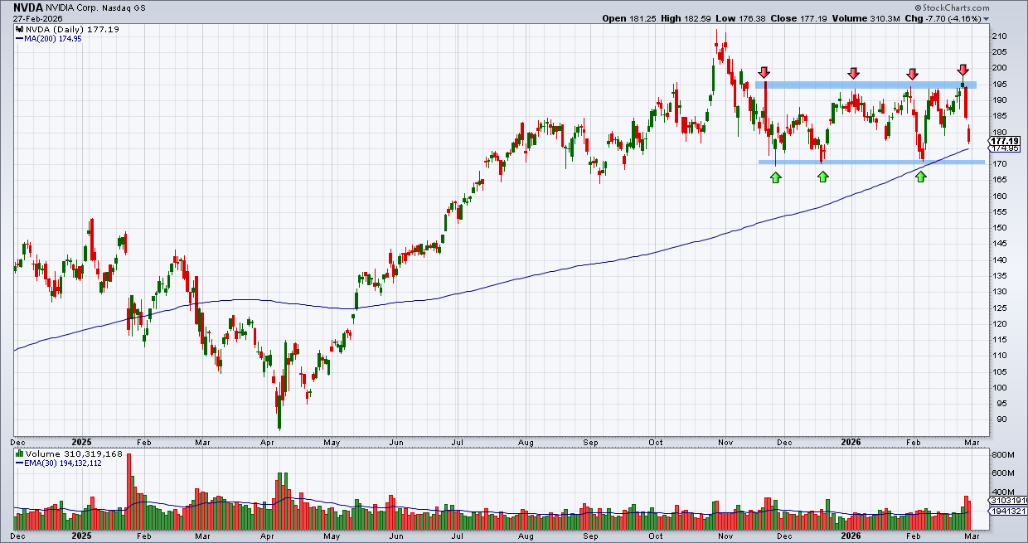Click the 195 price axis label
This screenshot has height=543, width=1028.
(998, 85)
